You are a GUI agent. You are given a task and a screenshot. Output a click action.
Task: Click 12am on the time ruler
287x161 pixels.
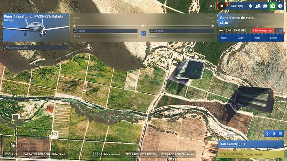coord(241,38)
